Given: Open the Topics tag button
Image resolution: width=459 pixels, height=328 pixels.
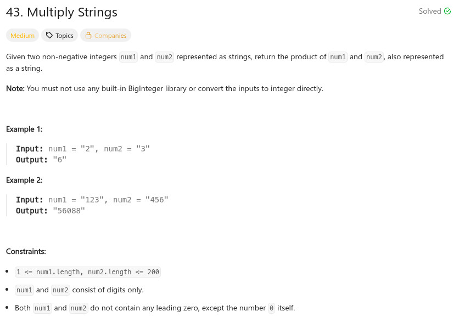Looking at the screenshot, I should coord(59,36).
